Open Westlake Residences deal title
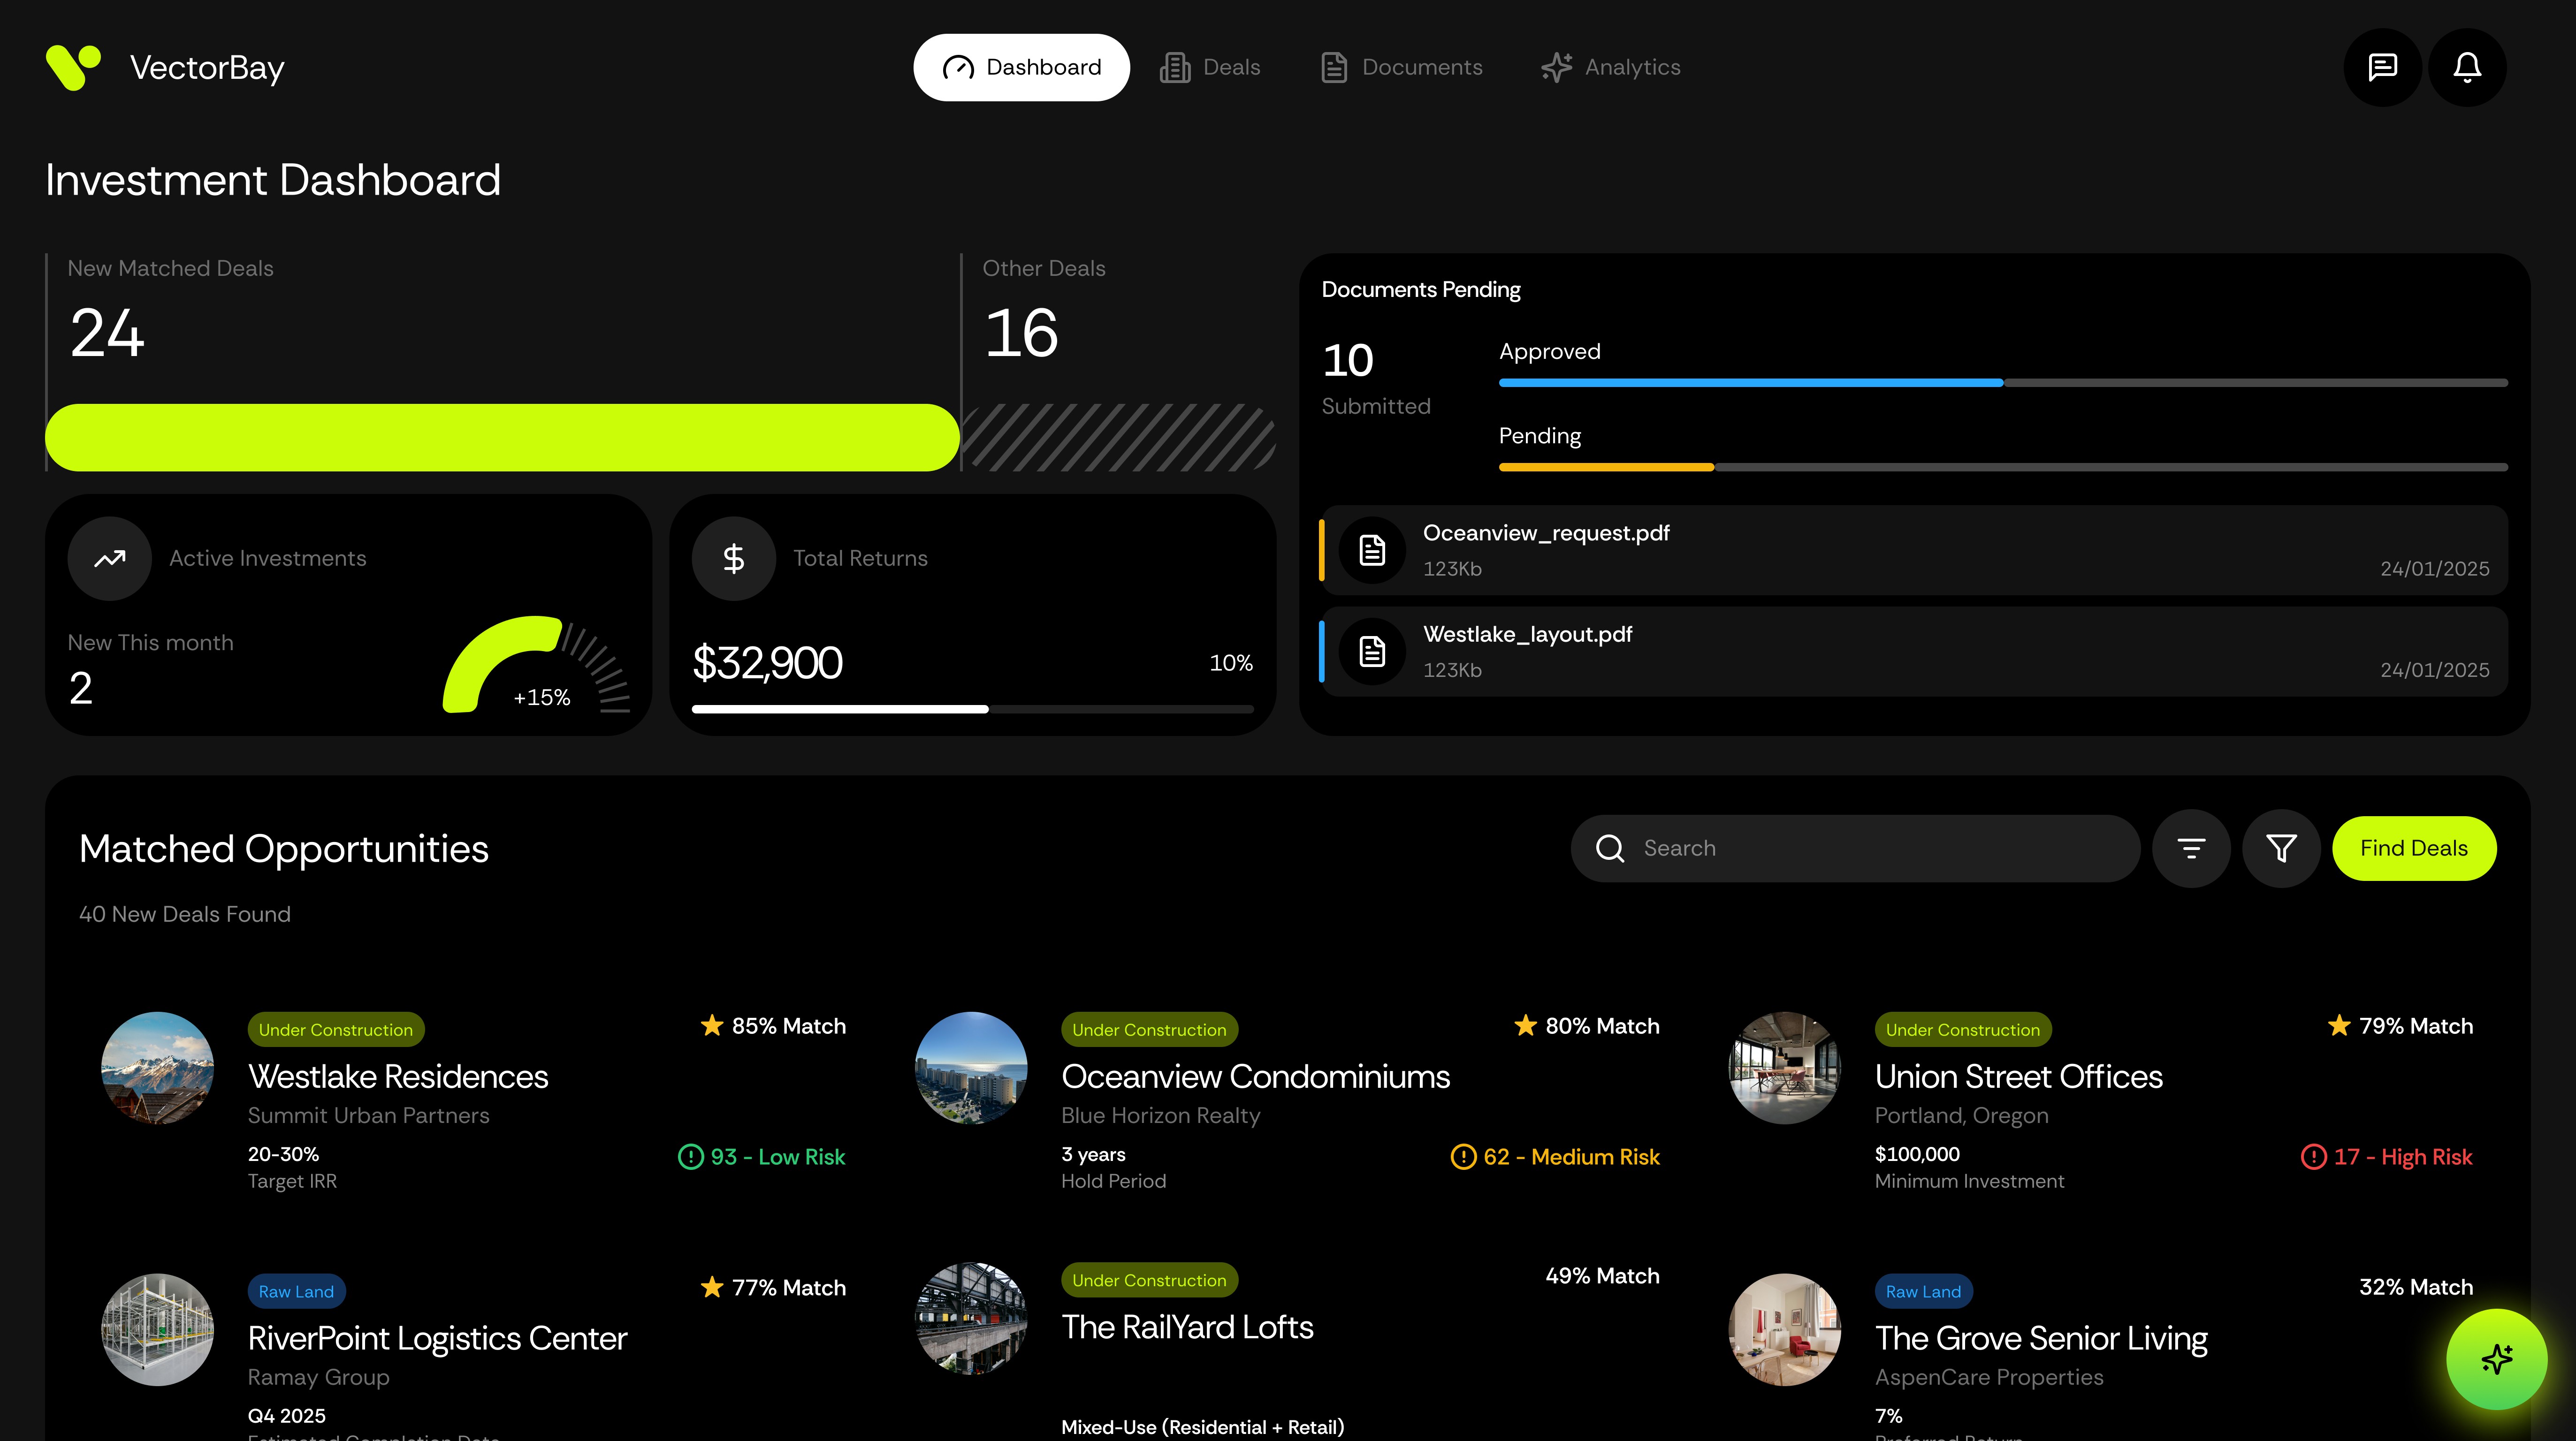This screenshot has height=1441, width=2576. click(398, 1076)
